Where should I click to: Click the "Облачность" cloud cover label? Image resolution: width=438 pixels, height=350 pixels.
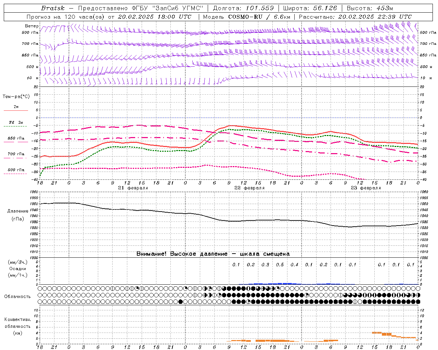click(17, 297)
